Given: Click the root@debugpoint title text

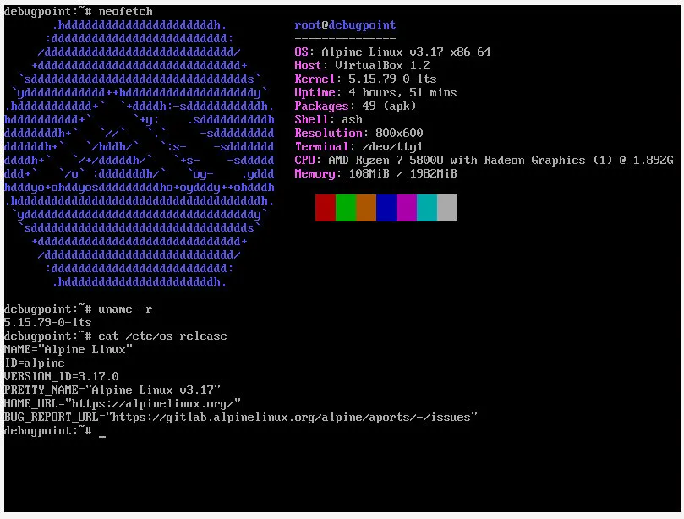Looking at the screenshot, I should 345,25.
